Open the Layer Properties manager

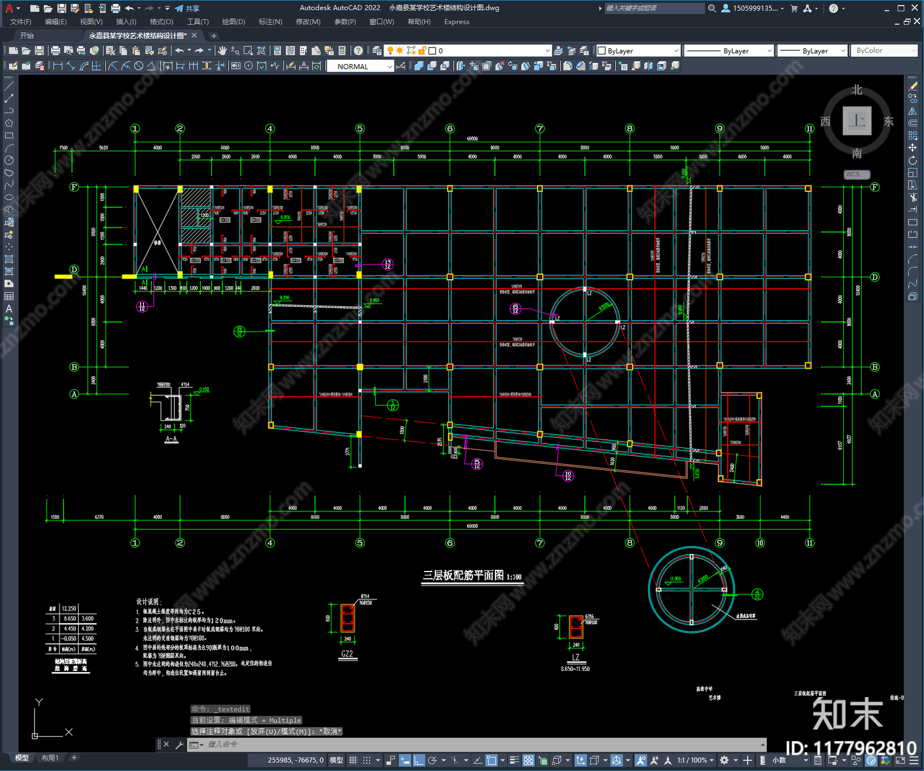click(377, 51)
